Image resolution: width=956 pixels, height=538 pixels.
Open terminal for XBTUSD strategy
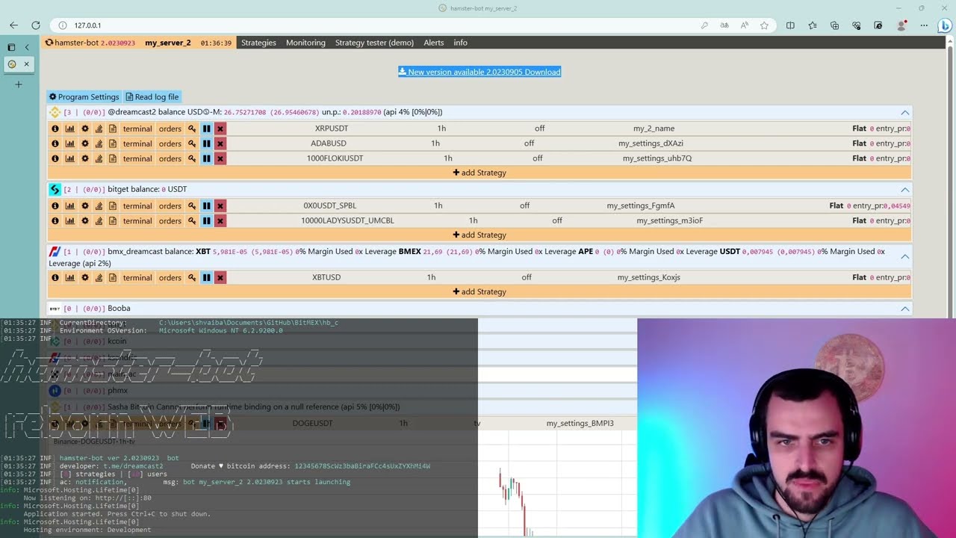(x=137, y=277)
